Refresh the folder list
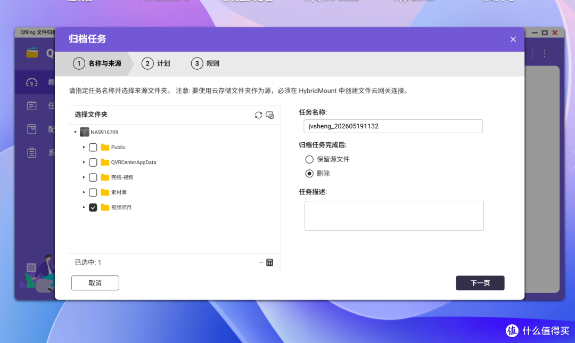 [x=258, y=115]
